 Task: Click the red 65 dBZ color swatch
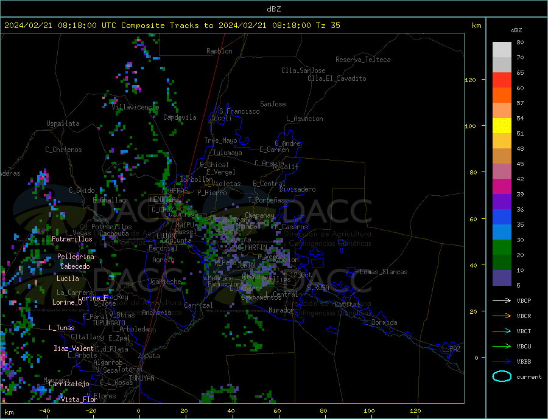(502, 80)
